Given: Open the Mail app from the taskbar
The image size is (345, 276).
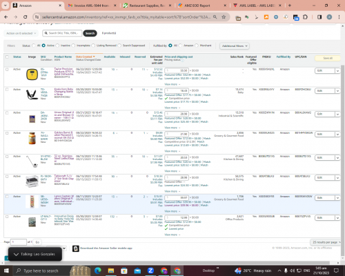Looking at the screenshot, I should click(137, 270).
